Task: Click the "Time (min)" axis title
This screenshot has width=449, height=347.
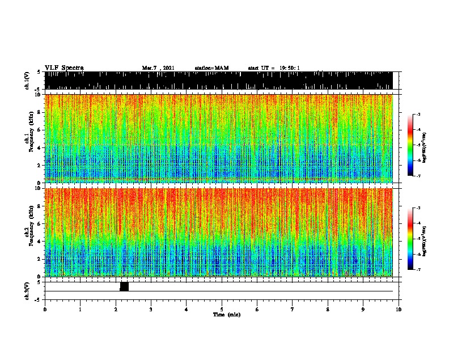Action: point(227,315)
